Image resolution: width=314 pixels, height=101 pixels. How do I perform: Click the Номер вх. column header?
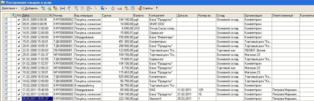pyautogui.click(x=207, y=15)
